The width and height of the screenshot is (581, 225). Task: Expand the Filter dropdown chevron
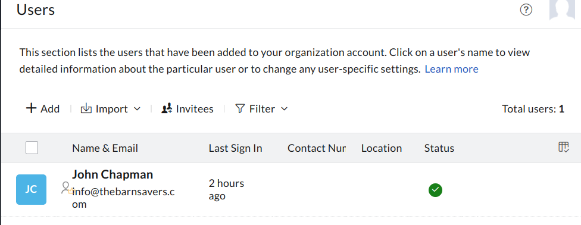click(284, 109)
